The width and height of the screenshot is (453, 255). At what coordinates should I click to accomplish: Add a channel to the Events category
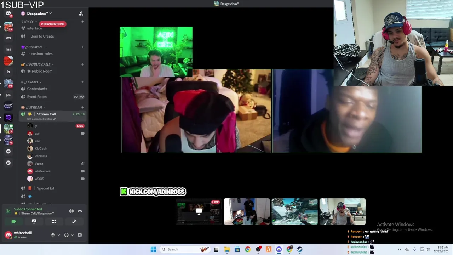pyautogui.click(x=82, y=82)
